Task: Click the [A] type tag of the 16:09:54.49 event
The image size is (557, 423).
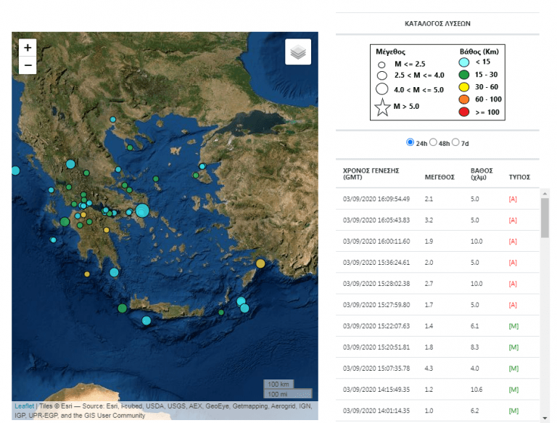Action: coord(513,199)
